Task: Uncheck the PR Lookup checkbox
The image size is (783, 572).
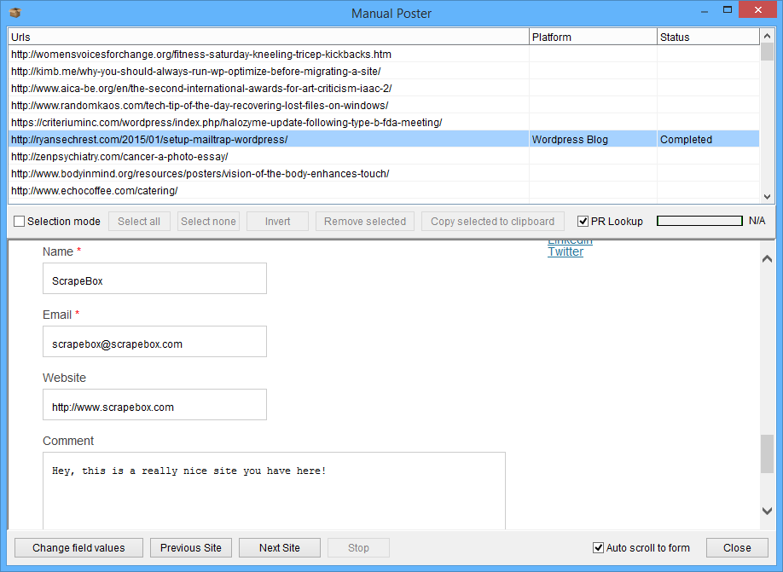Action: pyautogui.click(x=583, y=222)
